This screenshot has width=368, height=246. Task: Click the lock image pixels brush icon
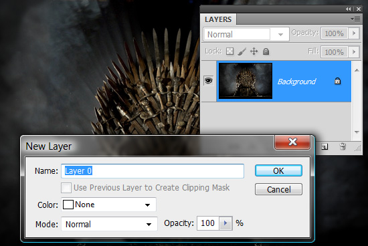click(x=242, y=51)
